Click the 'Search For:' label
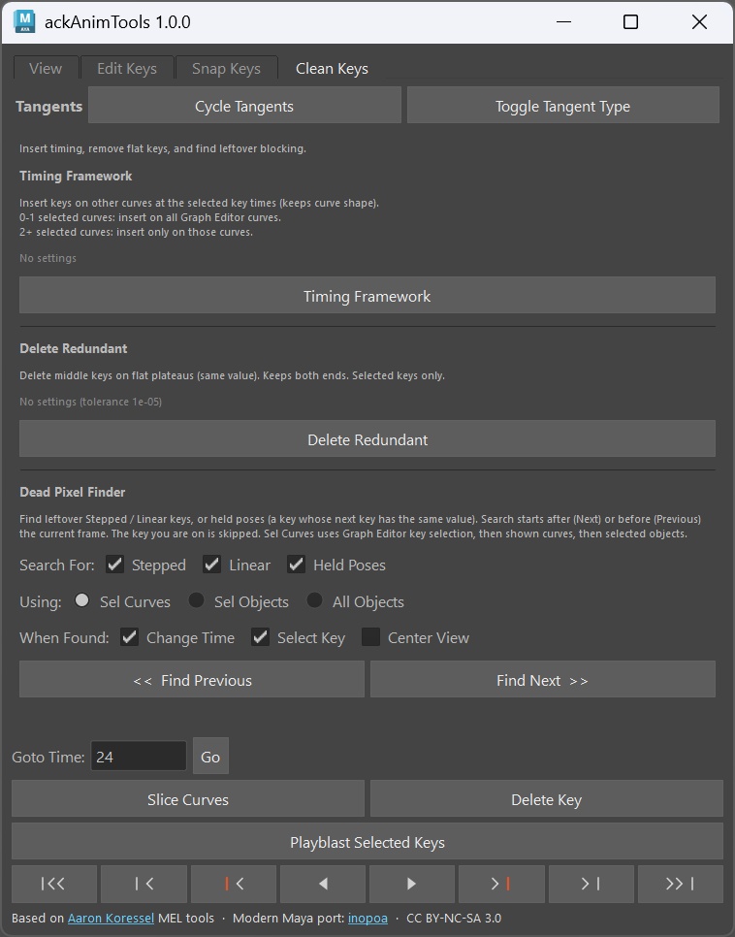Screen dimensions: 735x937 [x=57, y=565]
